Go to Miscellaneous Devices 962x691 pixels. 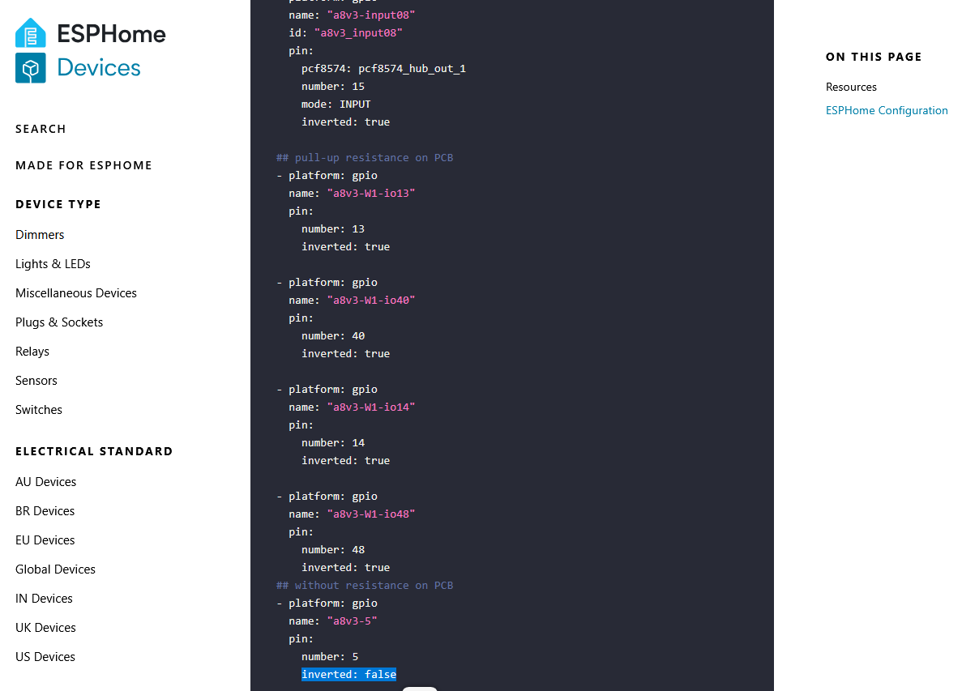76,293
